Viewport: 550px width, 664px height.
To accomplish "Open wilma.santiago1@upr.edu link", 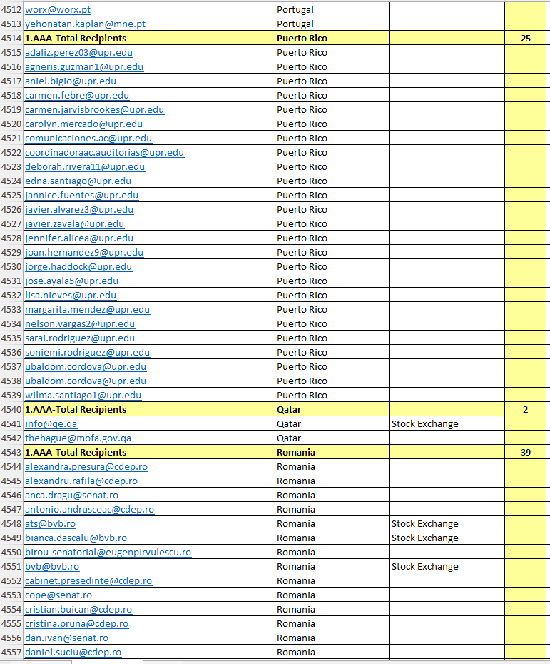I will point(83,396).
